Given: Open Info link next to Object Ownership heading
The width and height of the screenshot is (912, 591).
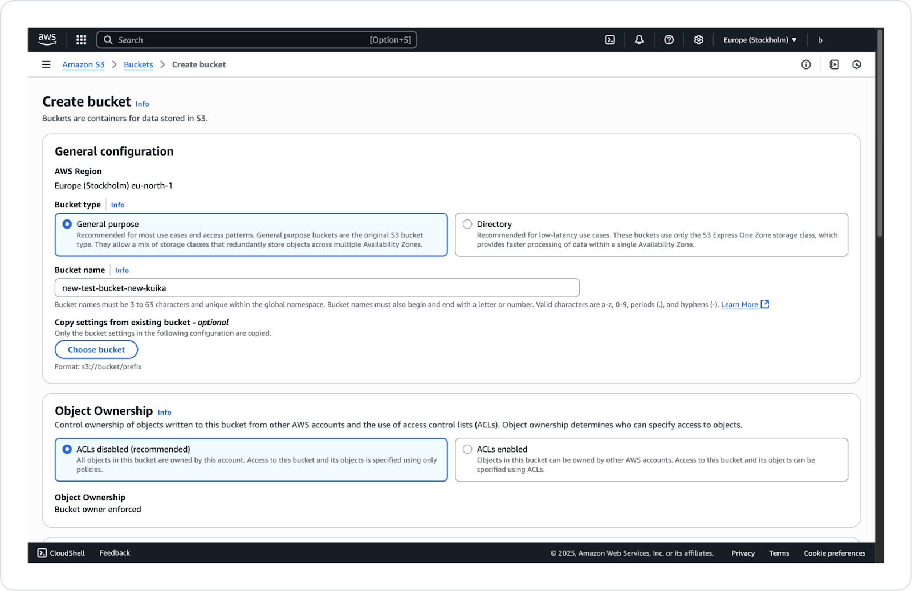Looking at the screenshot, I should (x=165, y=413).
